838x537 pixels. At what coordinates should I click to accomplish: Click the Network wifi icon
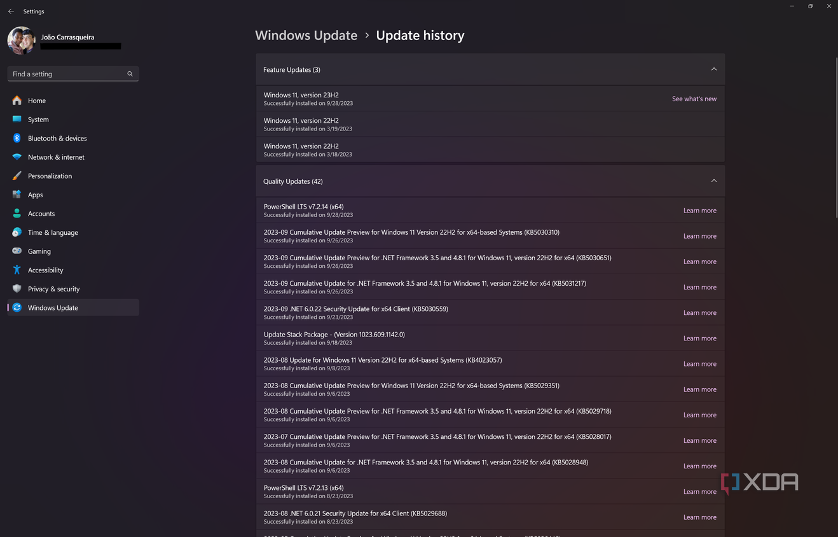[x=17, y=157]
